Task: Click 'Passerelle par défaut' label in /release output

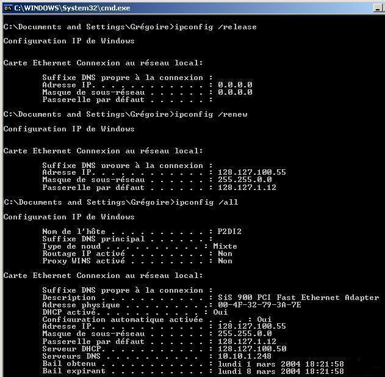Action: 93,100
